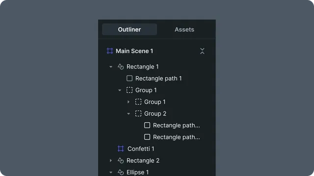Click the Rectangle 2 shape icon
This screenshot has width=314, height=176.
(x=121, y=160)
